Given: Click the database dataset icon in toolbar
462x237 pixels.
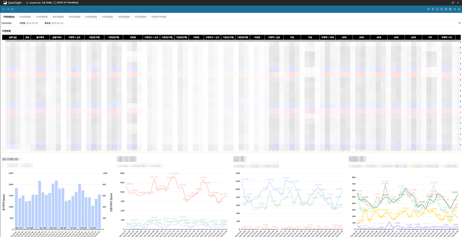Looking at the screenshot, I should [x=446, y=9].
